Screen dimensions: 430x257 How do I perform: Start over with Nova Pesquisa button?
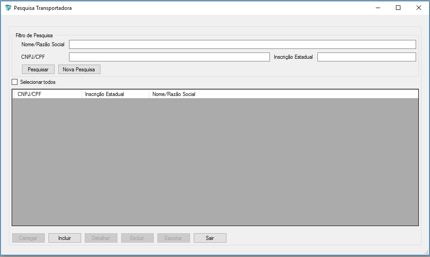coord(79,70)
